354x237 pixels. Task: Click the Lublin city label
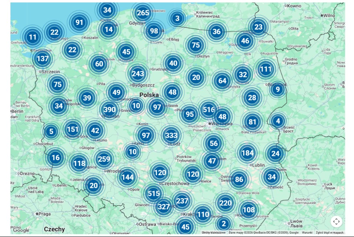click(x=258, y=165)
